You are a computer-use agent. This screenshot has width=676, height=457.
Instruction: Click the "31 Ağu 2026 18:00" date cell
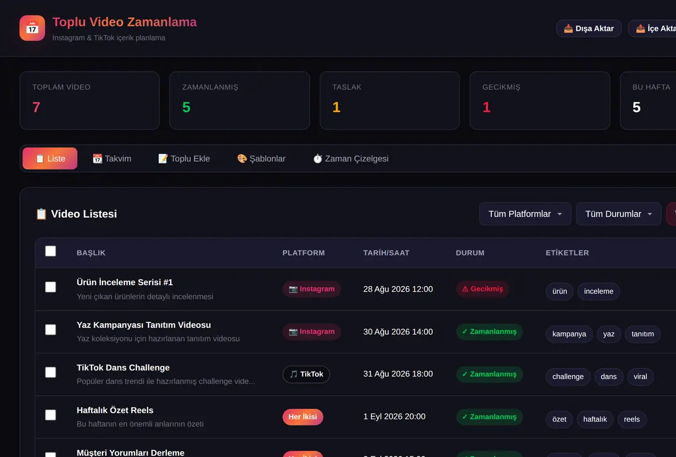click(398, 374)
